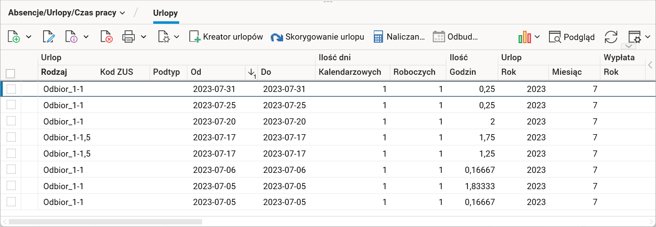Open dropdown arrow next to add icon
Screen dimensions: 656x227
(29, 37)
